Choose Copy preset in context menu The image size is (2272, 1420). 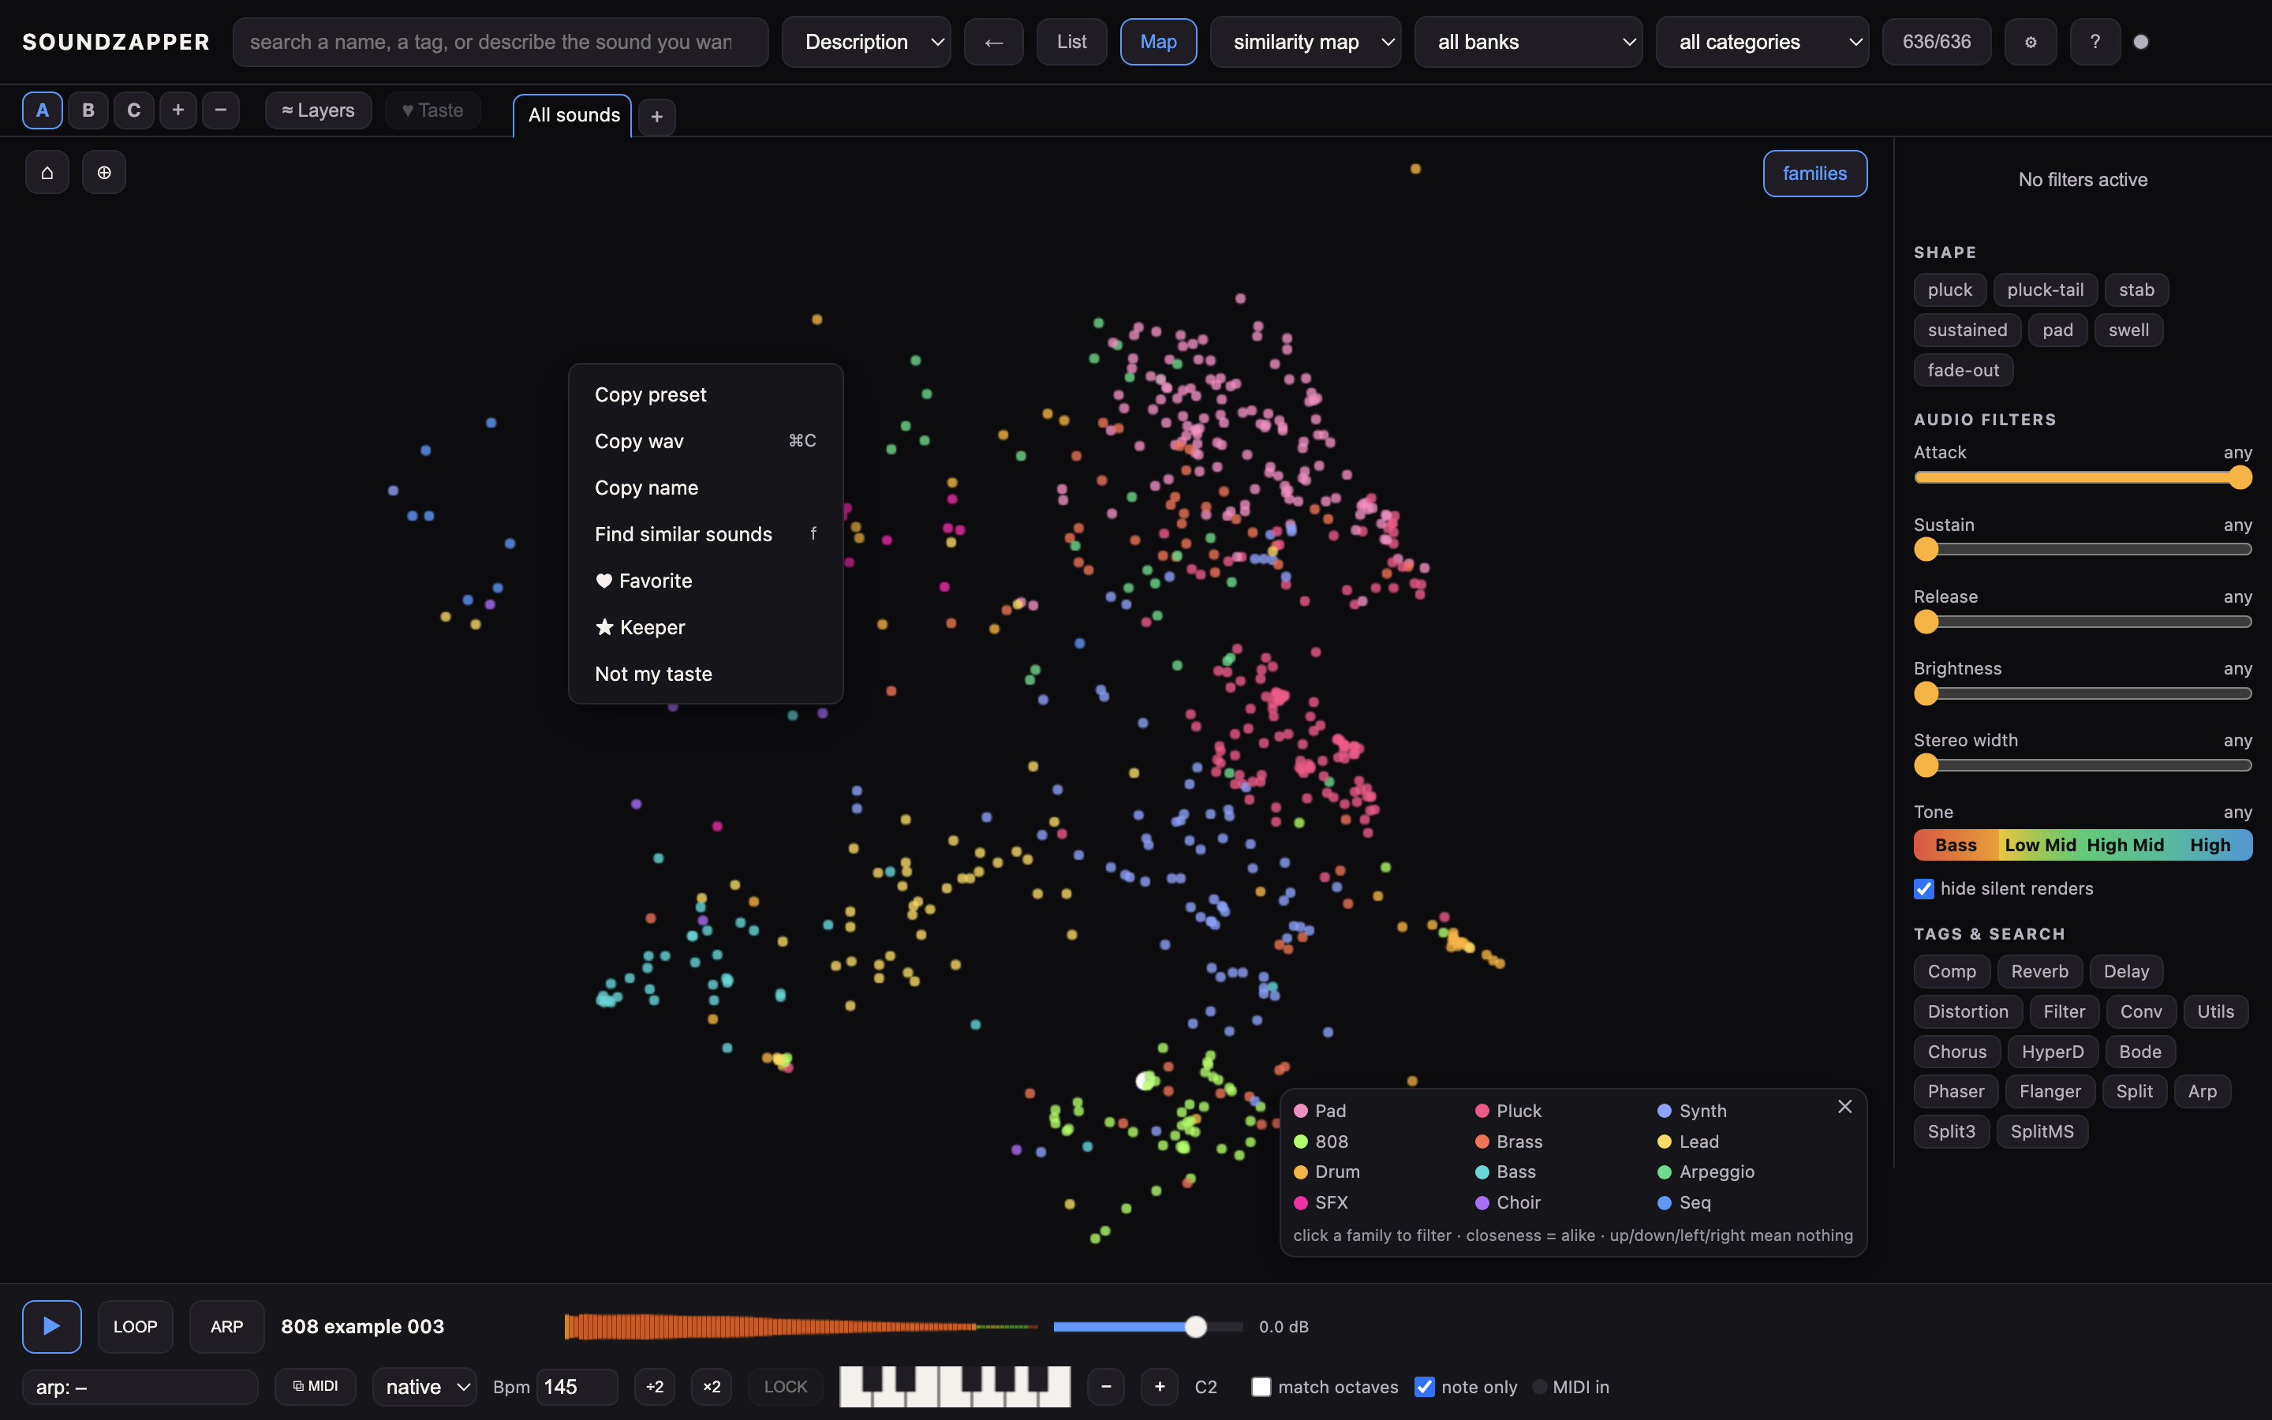point(705,394)
